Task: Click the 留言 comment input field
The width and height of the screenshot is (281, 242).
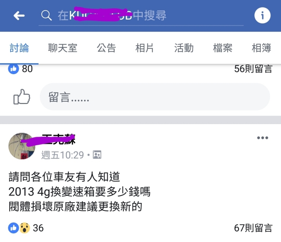Action: tap(155, 97)
